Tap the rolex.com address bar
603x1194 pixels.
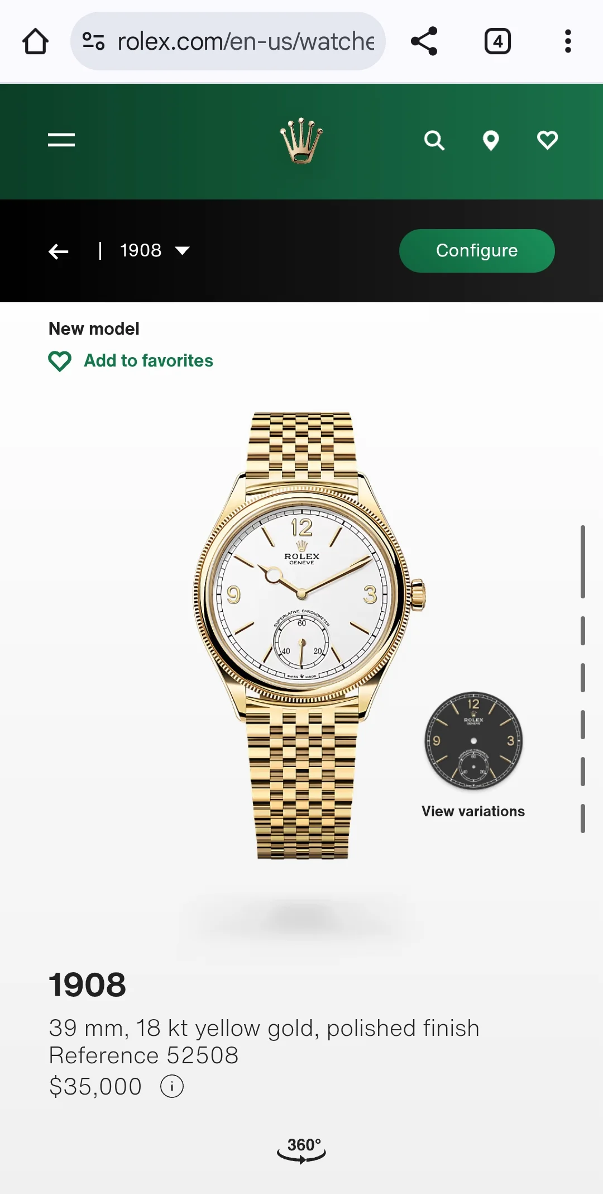(228, 41)
